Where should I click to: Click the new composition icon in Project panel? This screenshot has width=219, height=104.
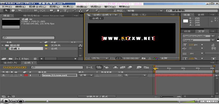click(18, 58)
